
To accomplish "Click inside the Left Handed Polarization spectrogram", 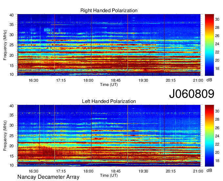I will (x=109, y=136).
